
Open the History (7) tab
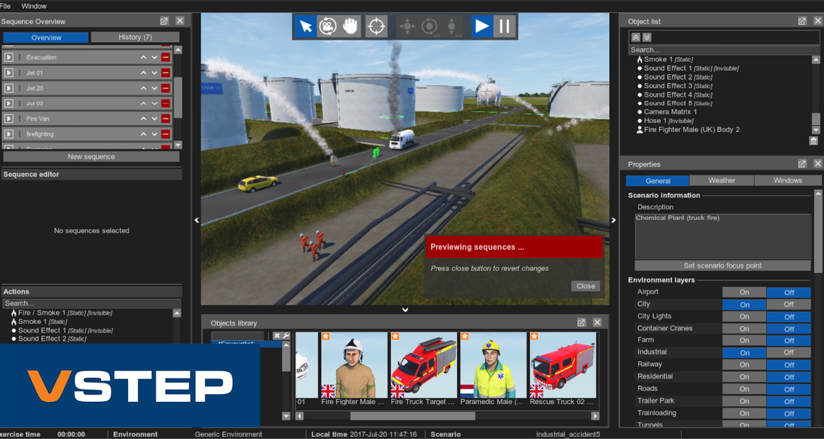(x=135, y=37)
